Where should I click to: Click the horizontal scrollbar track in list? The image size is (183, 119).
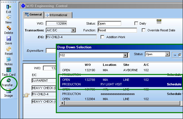[122, 103]
